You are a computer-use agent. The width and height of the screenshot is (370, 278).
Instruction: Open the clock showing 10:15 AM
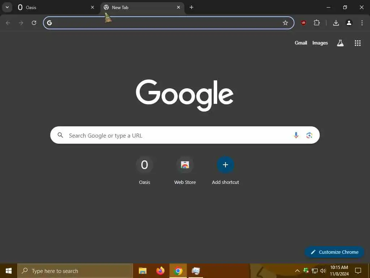coord(339,271)
